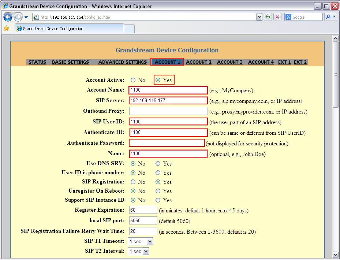Click the Account Name field
Image resolution: width=340 pixels, height=260 pixels.
coord(168,90)
